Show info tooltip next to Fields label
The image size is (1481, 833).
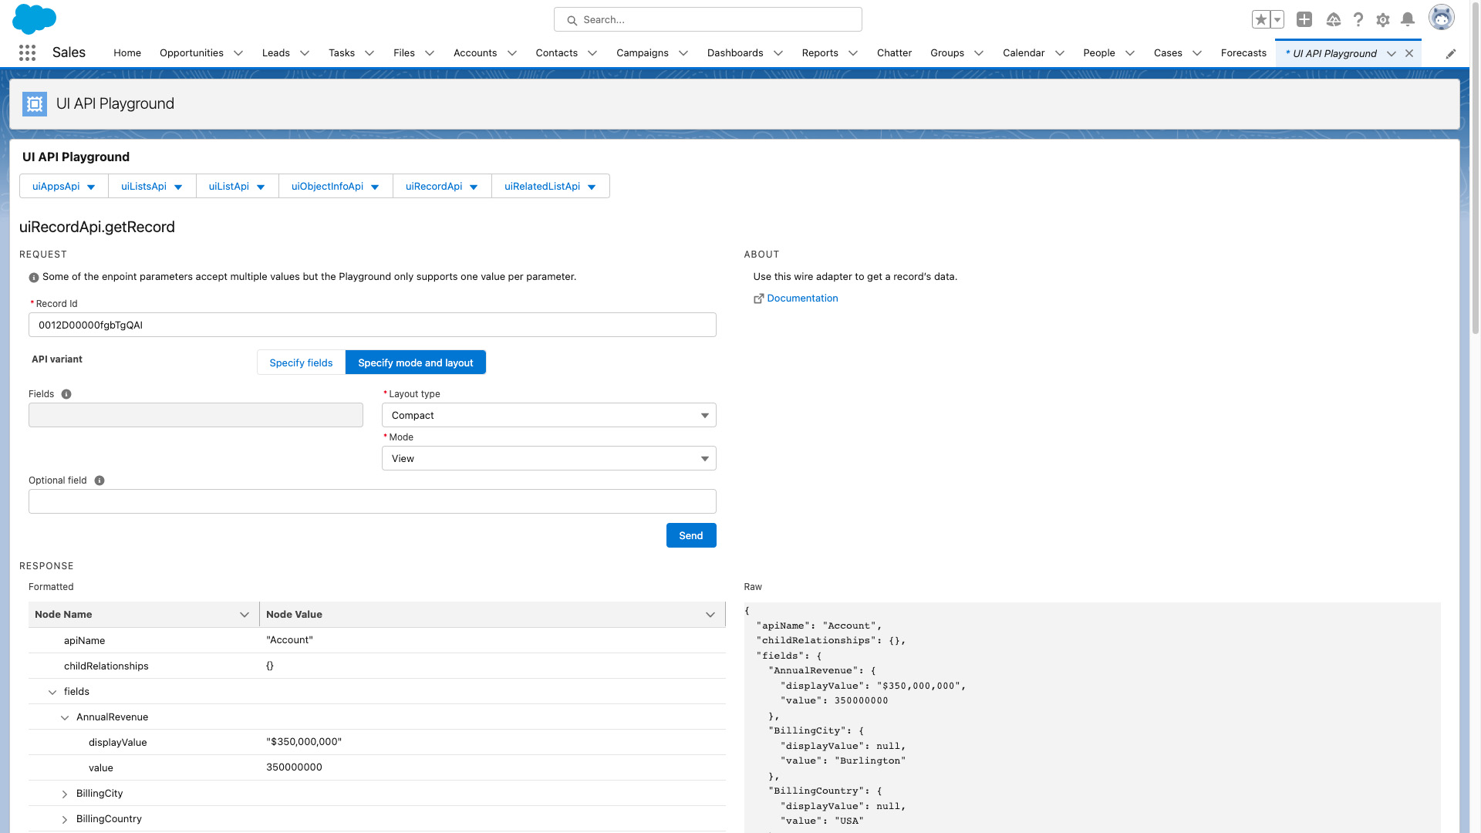(66, 394)
